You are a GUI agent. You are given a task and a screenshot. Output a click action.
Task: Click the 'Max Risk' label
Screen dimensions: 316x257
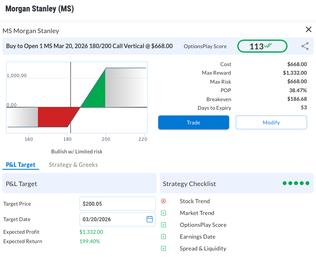click(221, 82)
